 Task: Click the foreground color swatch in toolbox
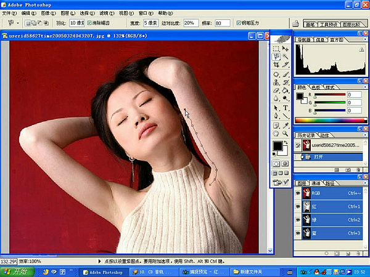[x=277, y=146]
